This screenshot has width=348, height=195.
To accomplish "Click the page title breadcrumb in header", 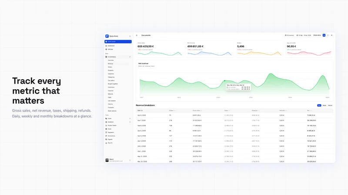I will click(x=146, y=36).
